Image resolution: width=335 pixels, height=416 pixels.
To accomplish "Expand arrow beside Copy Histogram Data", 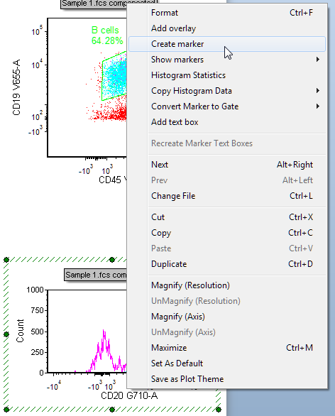I will [x=318, y=91].
